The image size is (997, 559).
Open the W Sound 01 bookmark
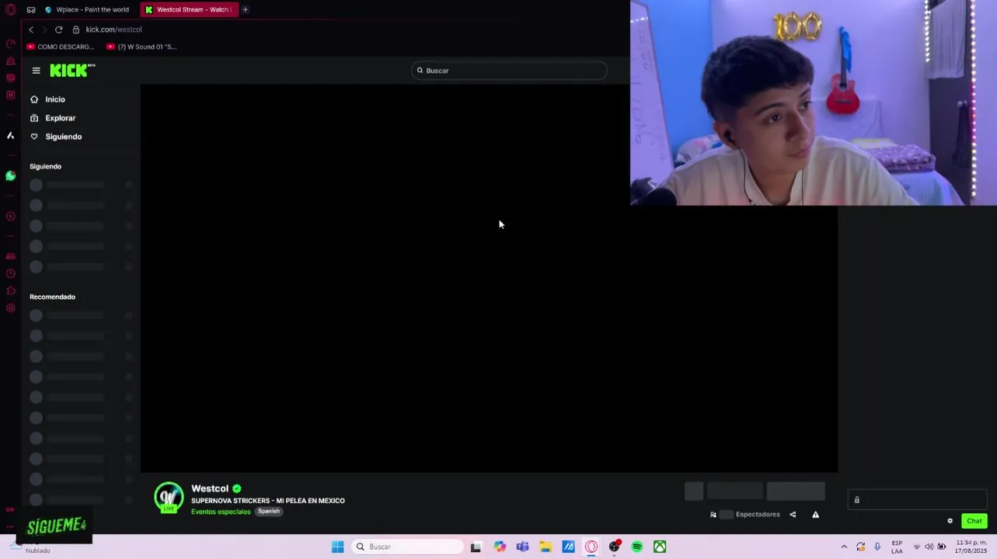(141, 47)
